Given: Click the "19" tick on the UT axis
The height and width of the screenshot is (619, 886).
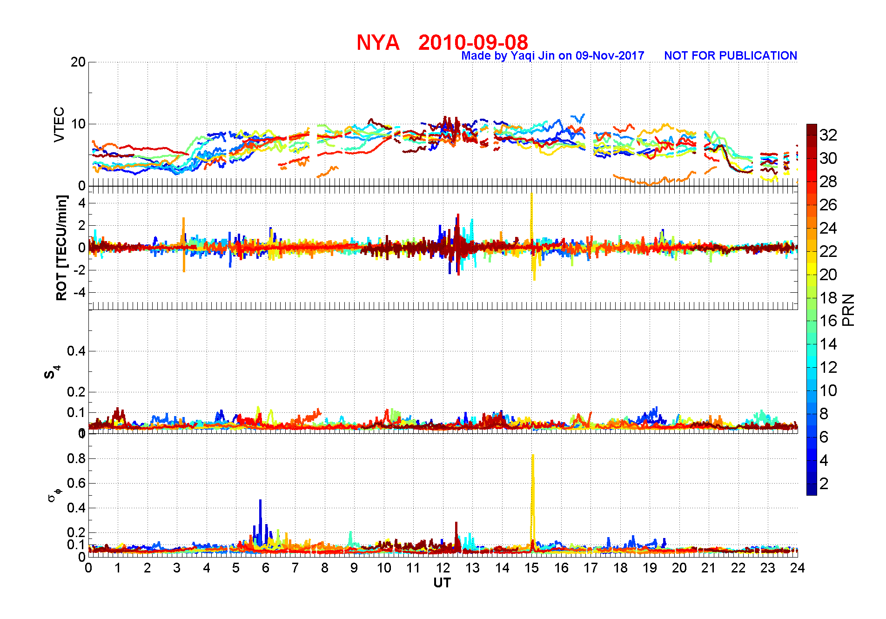Looking at the screenshot, I should pyautogui.click(x=650, y=568).
